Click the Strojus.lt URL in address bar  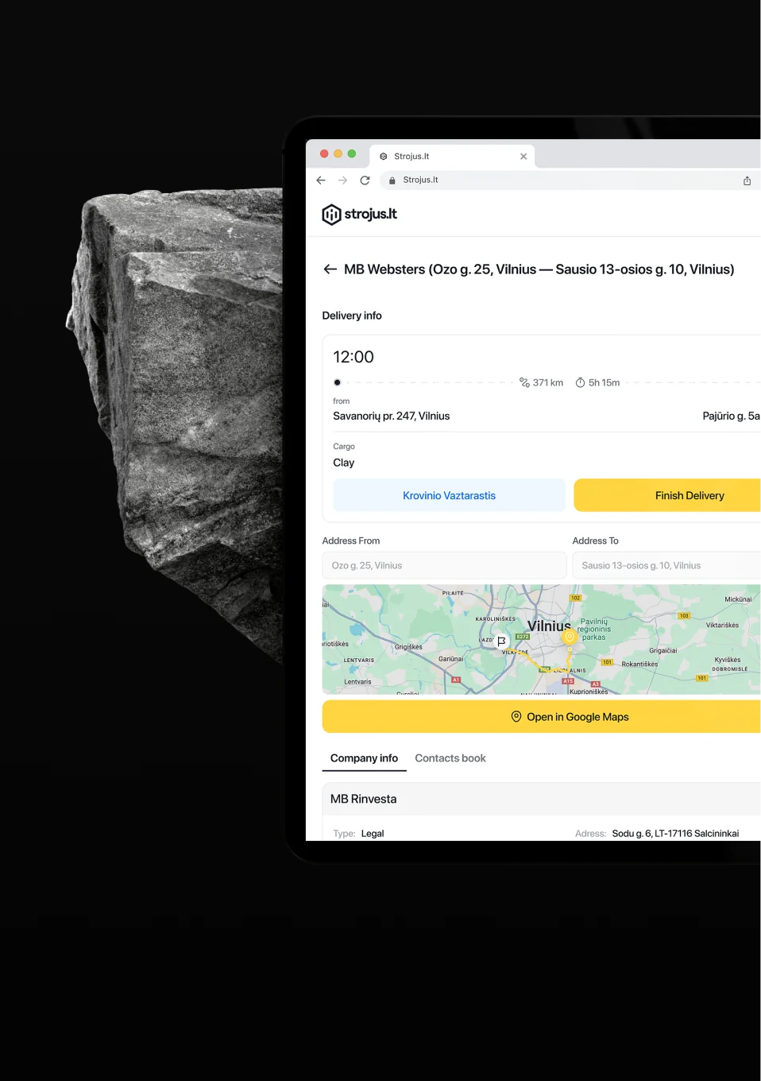pos(420,180)
